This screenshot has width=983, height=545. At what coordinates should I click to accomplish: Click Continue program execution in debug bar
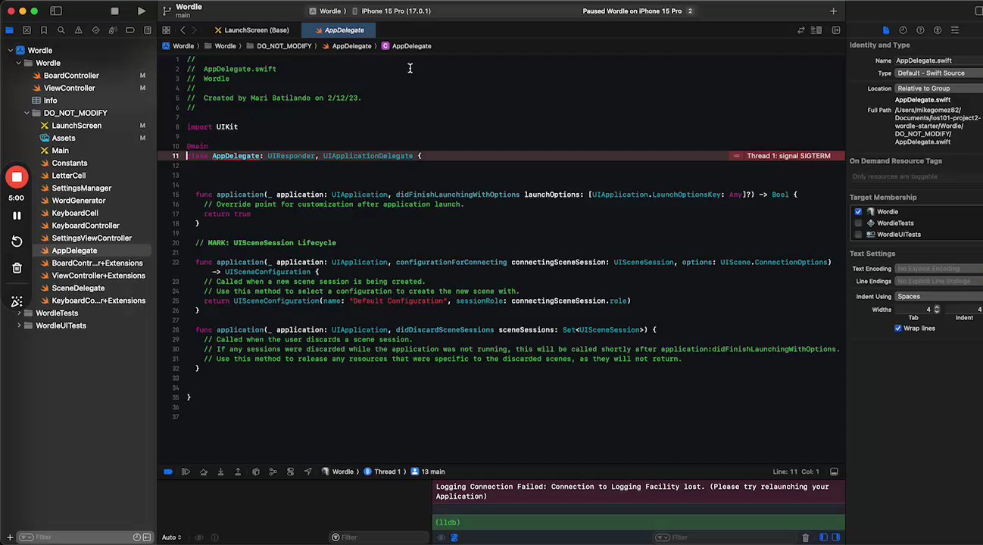click(186, 472)
